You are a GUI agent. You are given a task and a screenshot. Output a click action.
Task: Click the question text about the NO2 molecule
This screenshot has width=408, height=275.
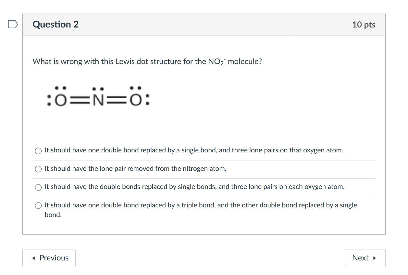coord(147,61)
